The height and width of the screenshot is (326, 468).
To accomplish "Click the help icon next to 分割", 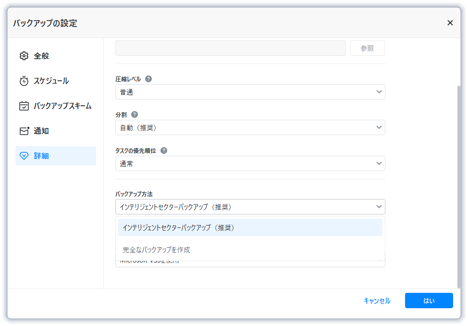I will [x=135, y=114].
